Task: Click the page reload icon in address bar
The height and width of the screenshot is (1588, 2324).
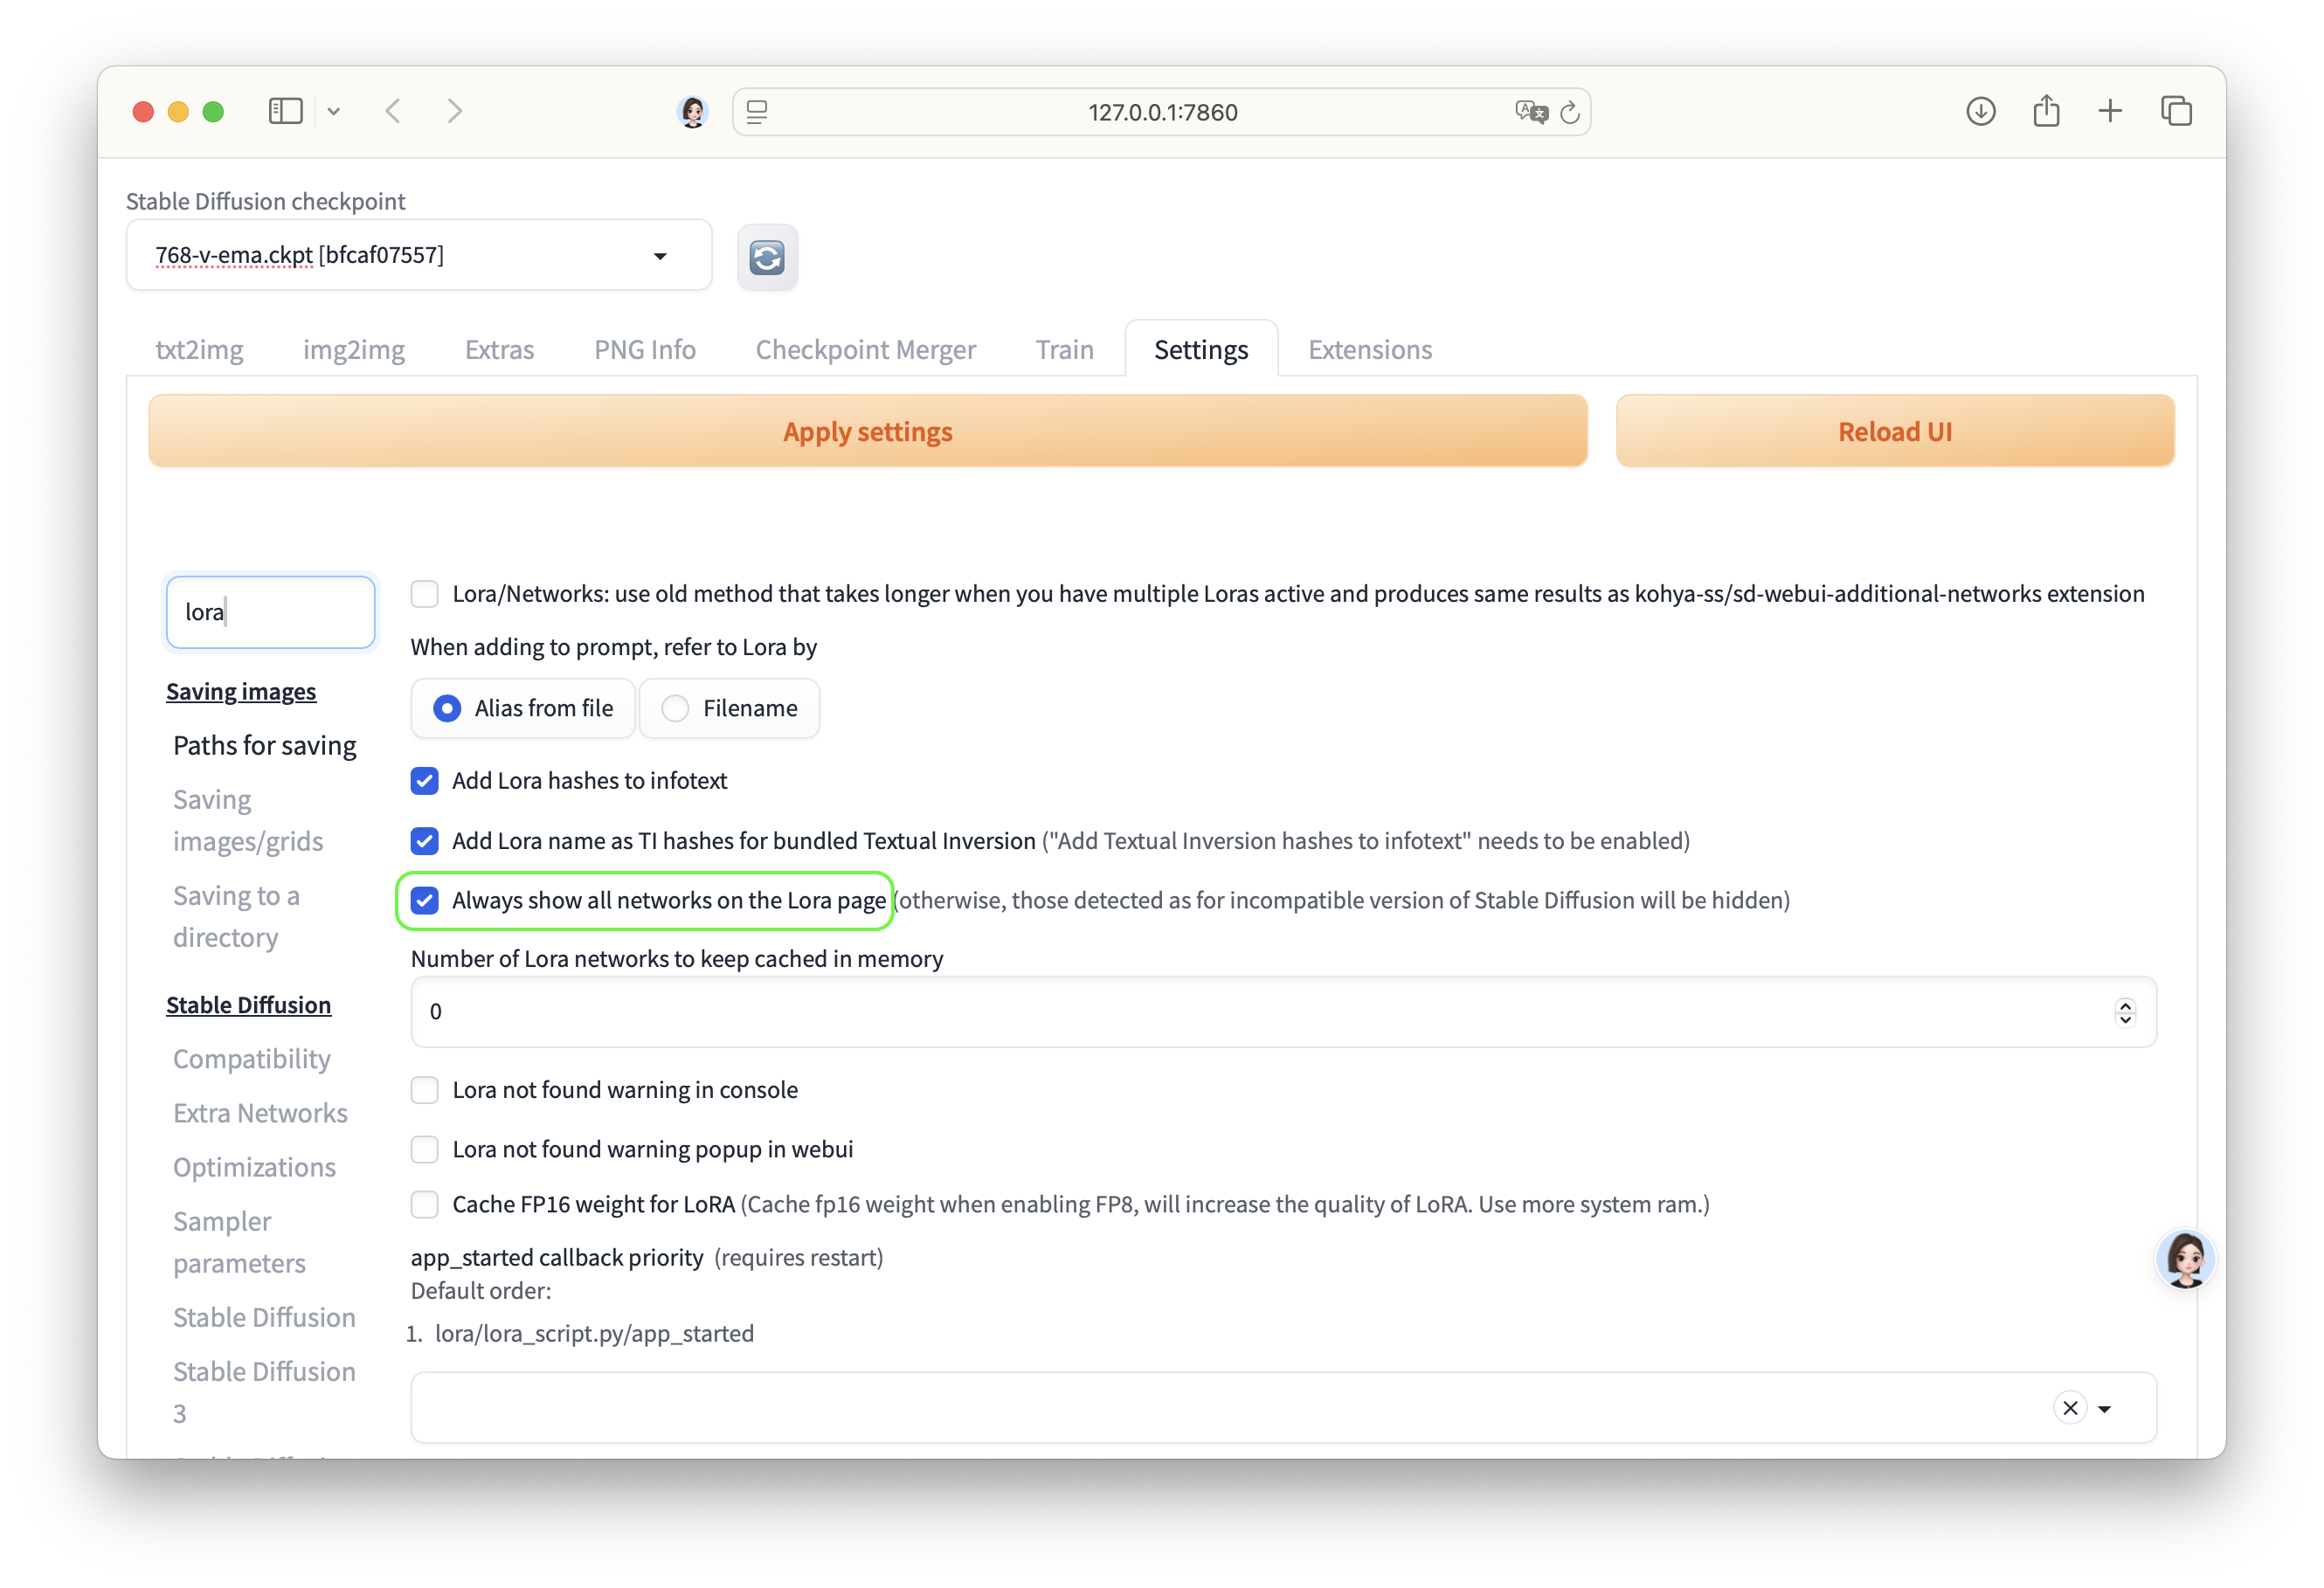Action: point(1570,112)
